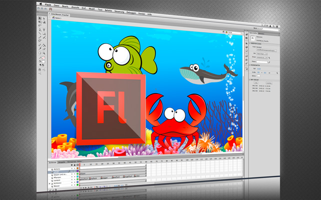
Task: Click padlock icon to lock all layers
Action: [74, 165]
